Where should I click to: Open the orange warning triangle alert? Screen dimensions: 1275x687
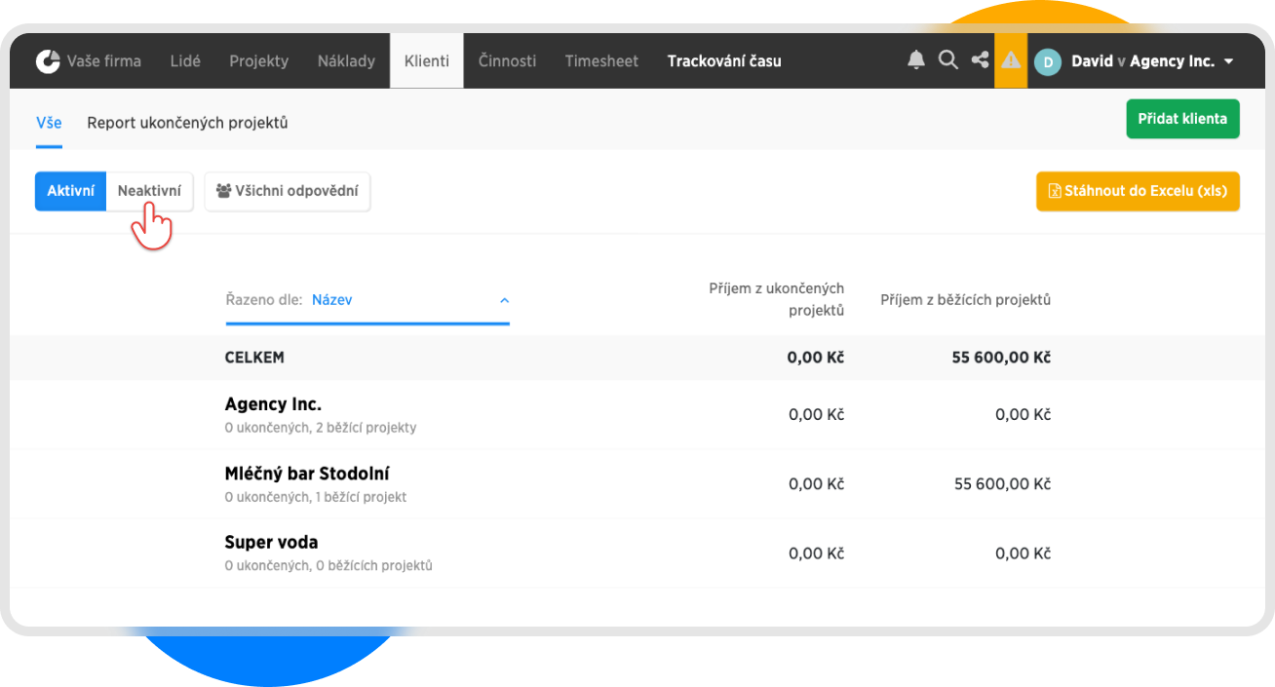coord(1011,60)
